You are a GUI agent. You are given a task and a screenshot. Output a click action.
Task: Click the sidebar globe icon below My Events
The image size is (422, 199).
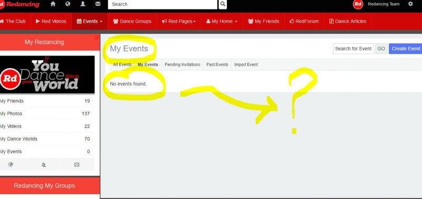tap(11, 165)
